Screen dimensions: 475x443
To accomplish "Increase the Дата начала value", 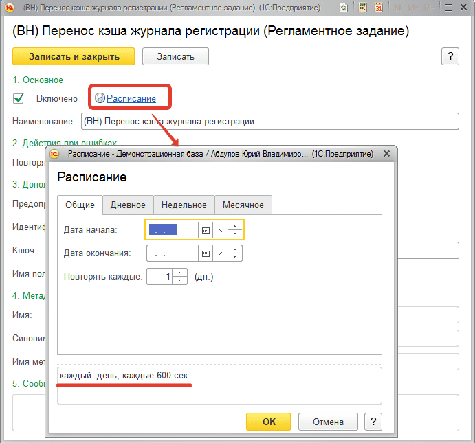I will coord(235,227).
